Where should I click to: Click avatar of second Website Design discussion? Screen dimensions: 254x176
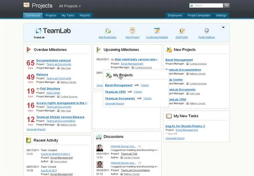100,164
